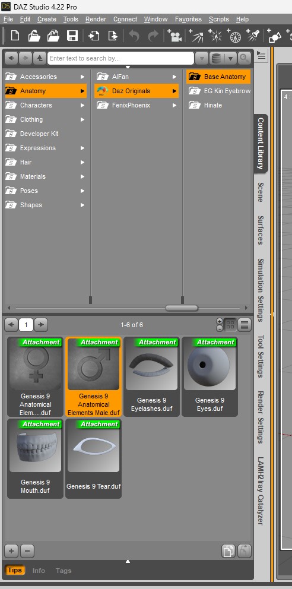Create a new camera with the camera icon
The image size is (292, 589).
click(174, 36)
